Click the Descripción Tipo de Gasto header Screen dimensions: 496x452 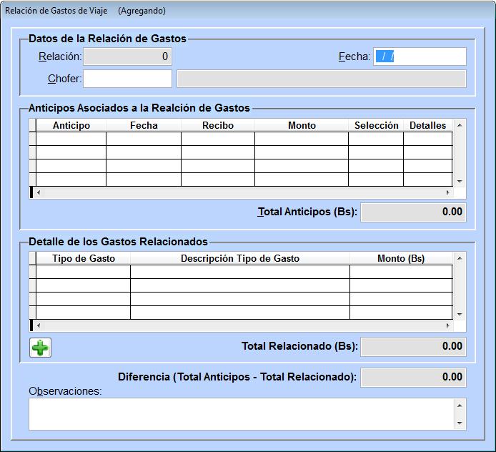[x=240, y=258]
